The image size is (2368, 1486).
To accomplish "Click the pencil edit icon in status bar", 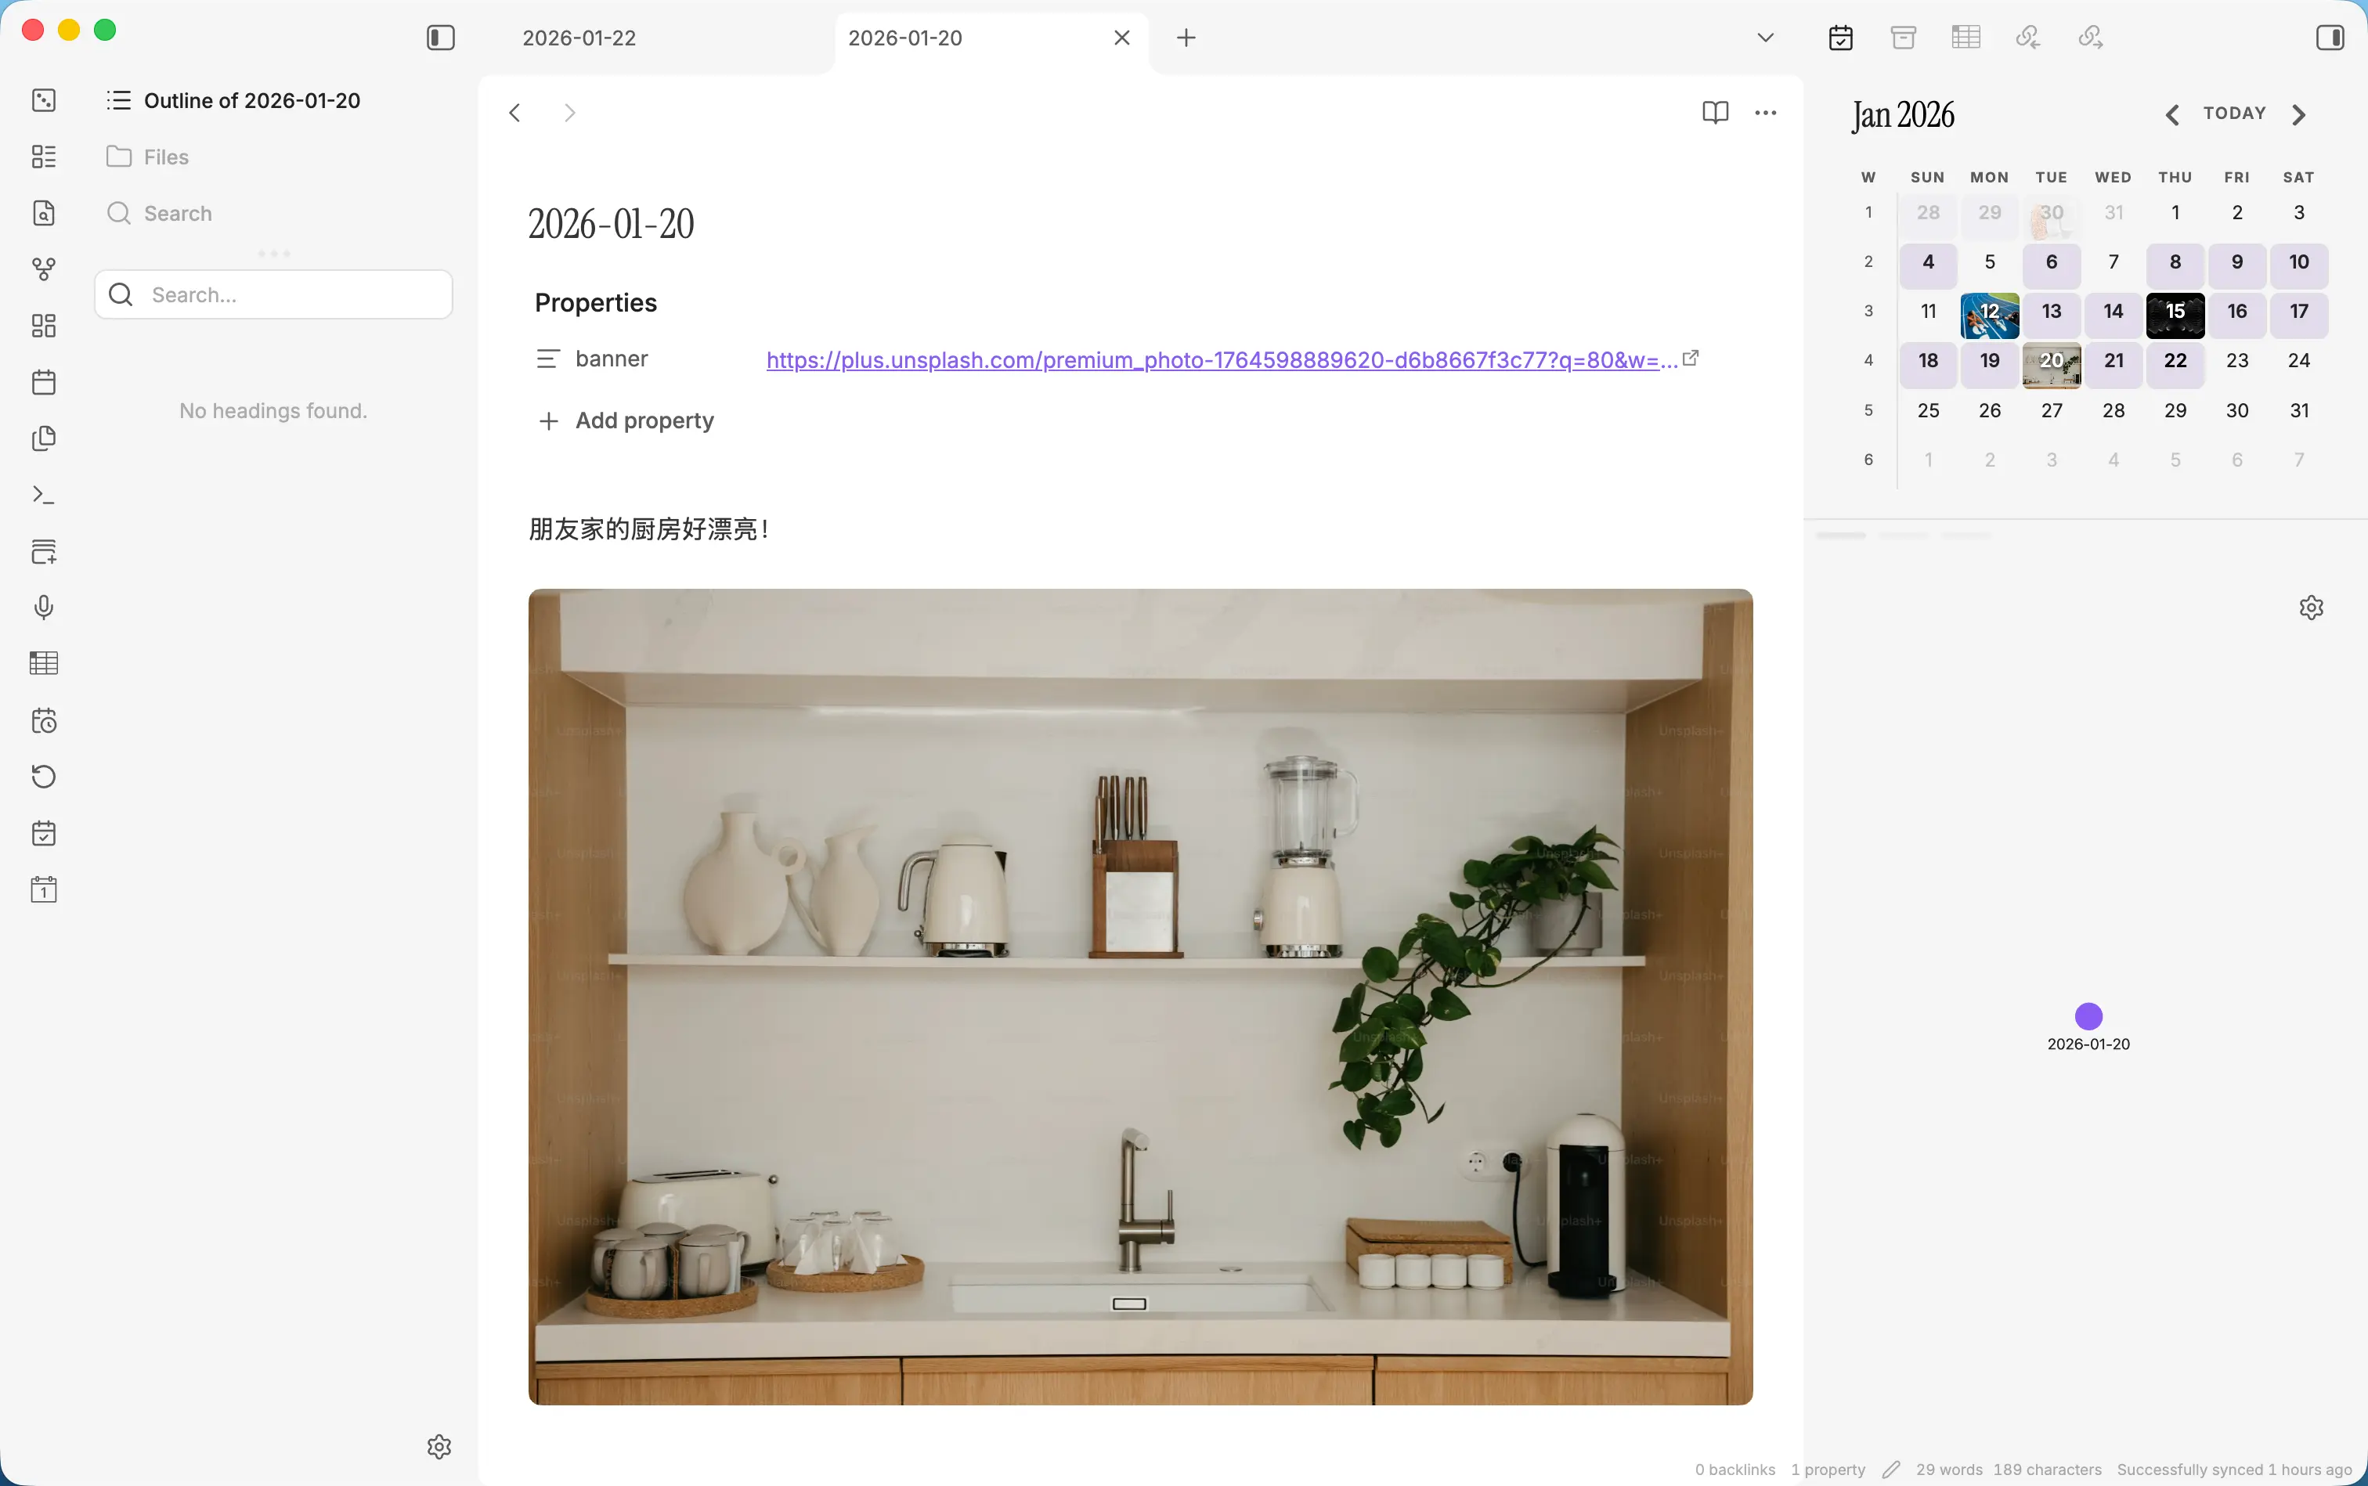I will tap(1890, 1470).
